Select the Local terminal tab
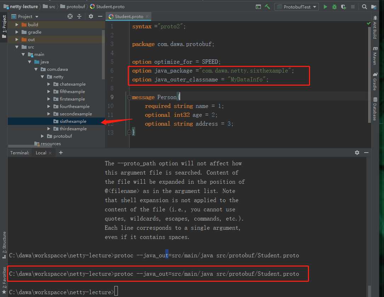 [x=41, y=153]
